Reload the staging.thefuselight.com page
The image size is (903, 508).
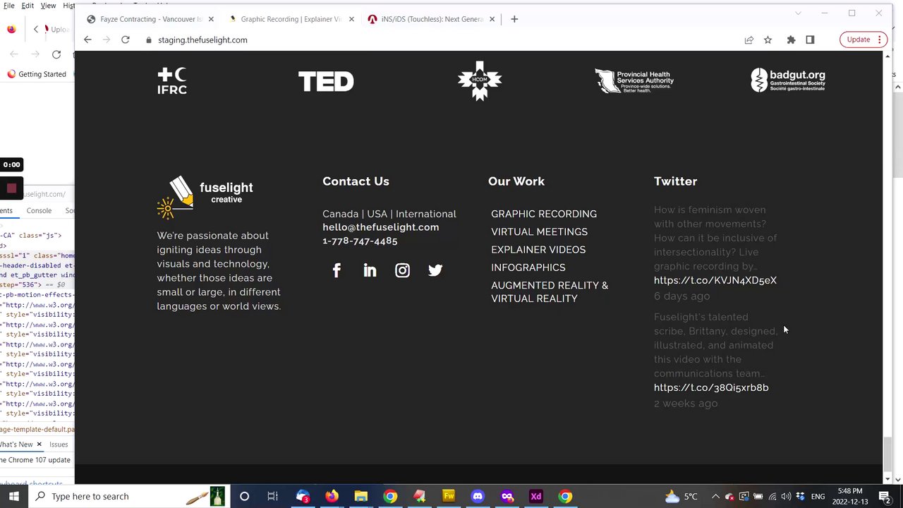(x=125, y=40)
